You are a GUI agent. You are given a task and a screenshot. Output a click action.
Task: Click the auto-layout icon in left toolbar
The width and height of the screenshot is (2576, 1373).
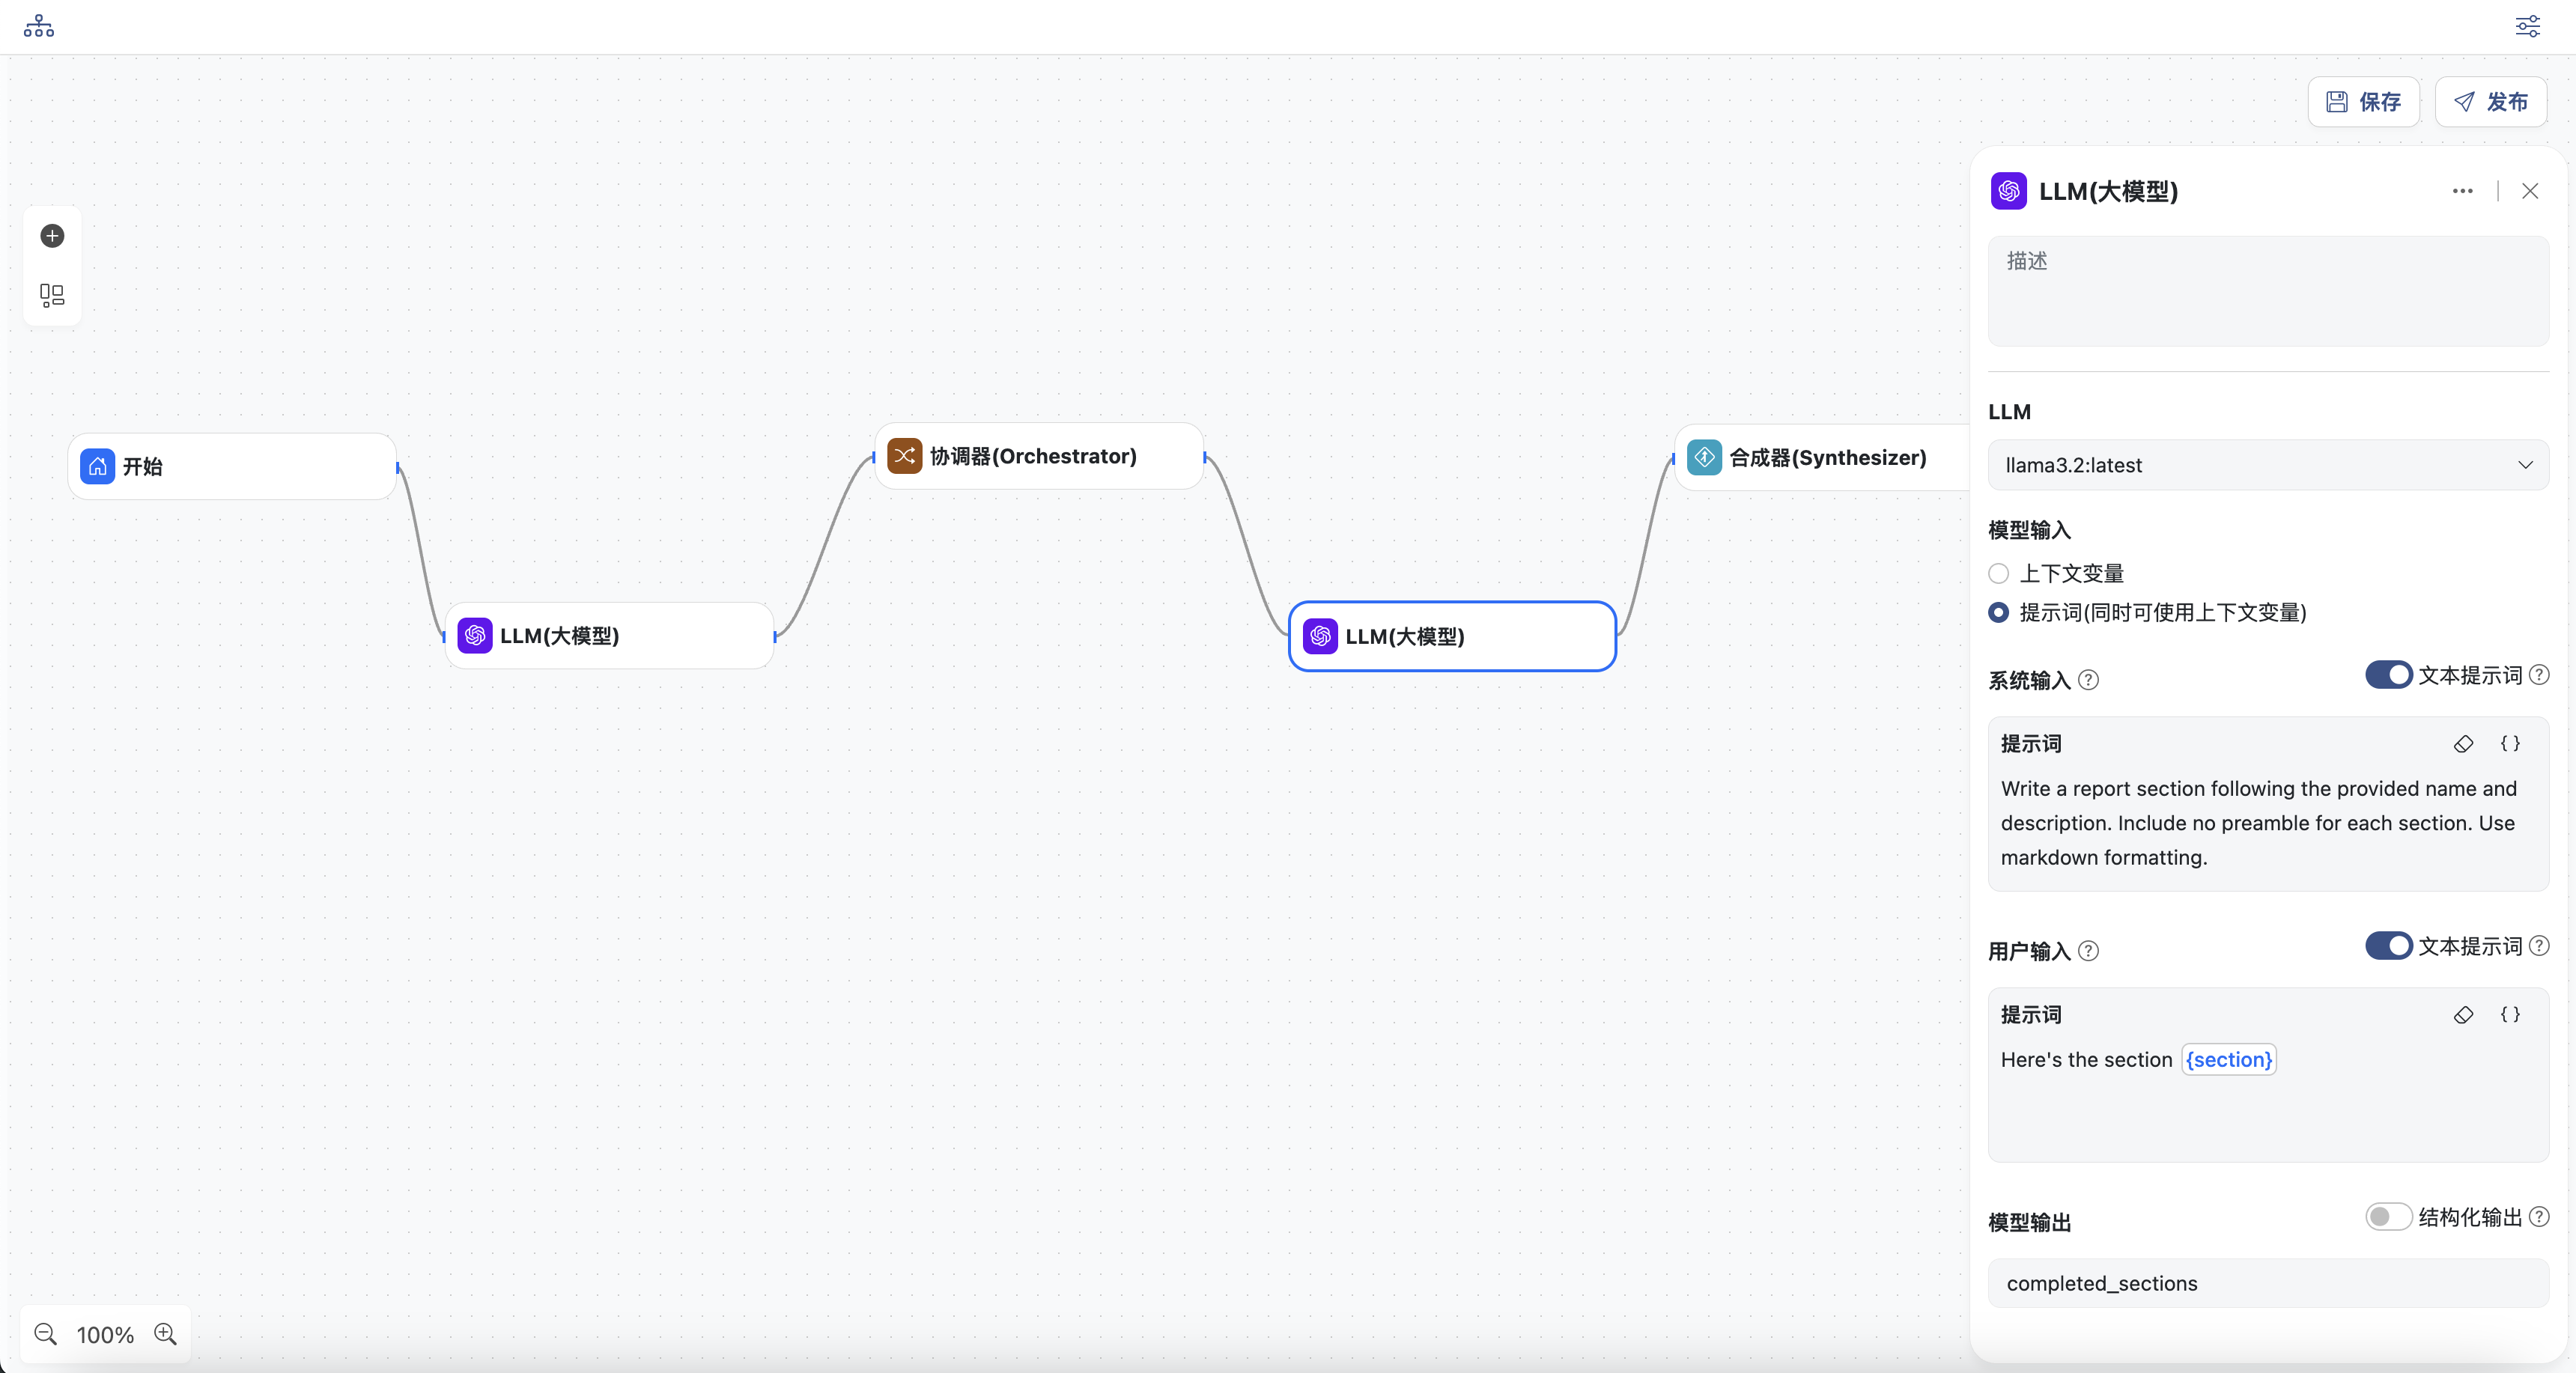52,295
